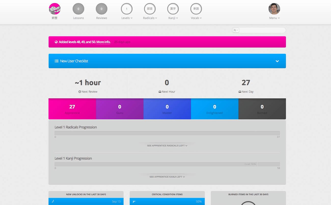This screenshot has width=331, height=205.
Task: Select the Master 0 tile
Action: [167, 109]
